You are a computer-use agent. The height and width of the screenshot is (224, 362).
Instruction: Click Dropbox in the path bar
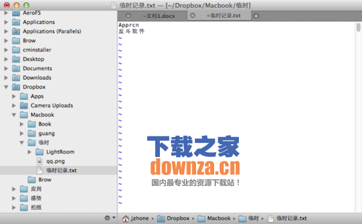tap(173, 218)
